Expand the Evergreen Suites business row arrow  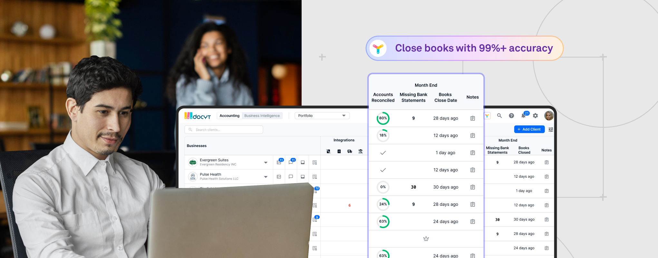(x=266, y=163)
